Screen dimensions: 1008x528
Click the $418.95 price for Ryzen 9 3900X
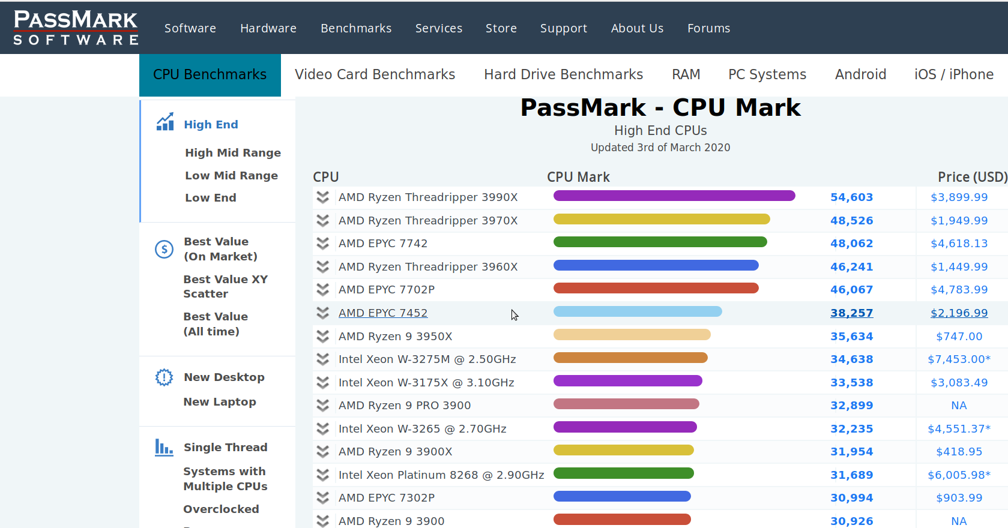tap(959, 452)
